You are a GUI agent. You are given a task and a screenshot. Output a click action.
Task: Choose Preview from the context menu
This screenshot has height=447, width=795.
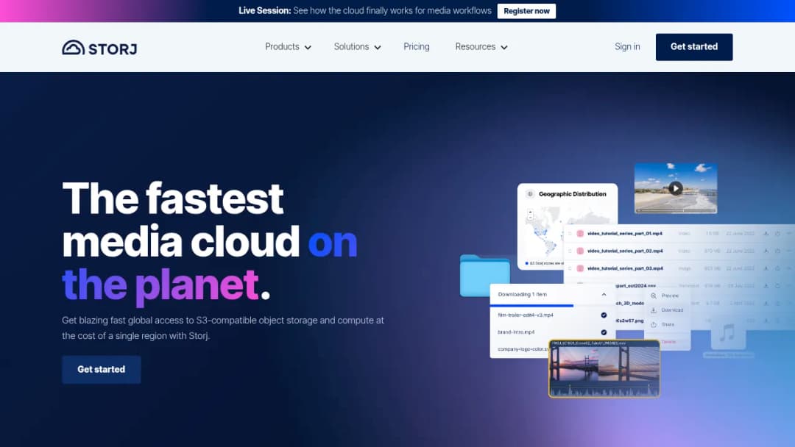pyautogui.click(x=670, y=296)
